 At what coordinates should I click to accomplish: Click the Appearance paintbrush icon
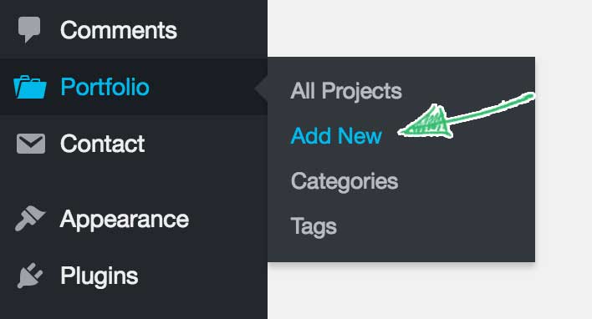tap(30, 218)
